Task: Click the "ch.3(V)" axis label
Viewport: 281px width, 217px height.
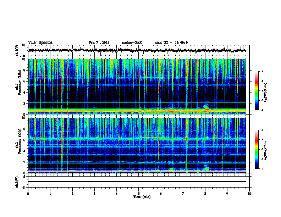Action: (x=17, y=182)
